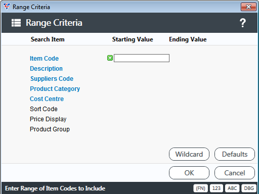Click the list menu icon beside Range Criteria
Viewport: 259px width, 194px height.
coord(16,23)
